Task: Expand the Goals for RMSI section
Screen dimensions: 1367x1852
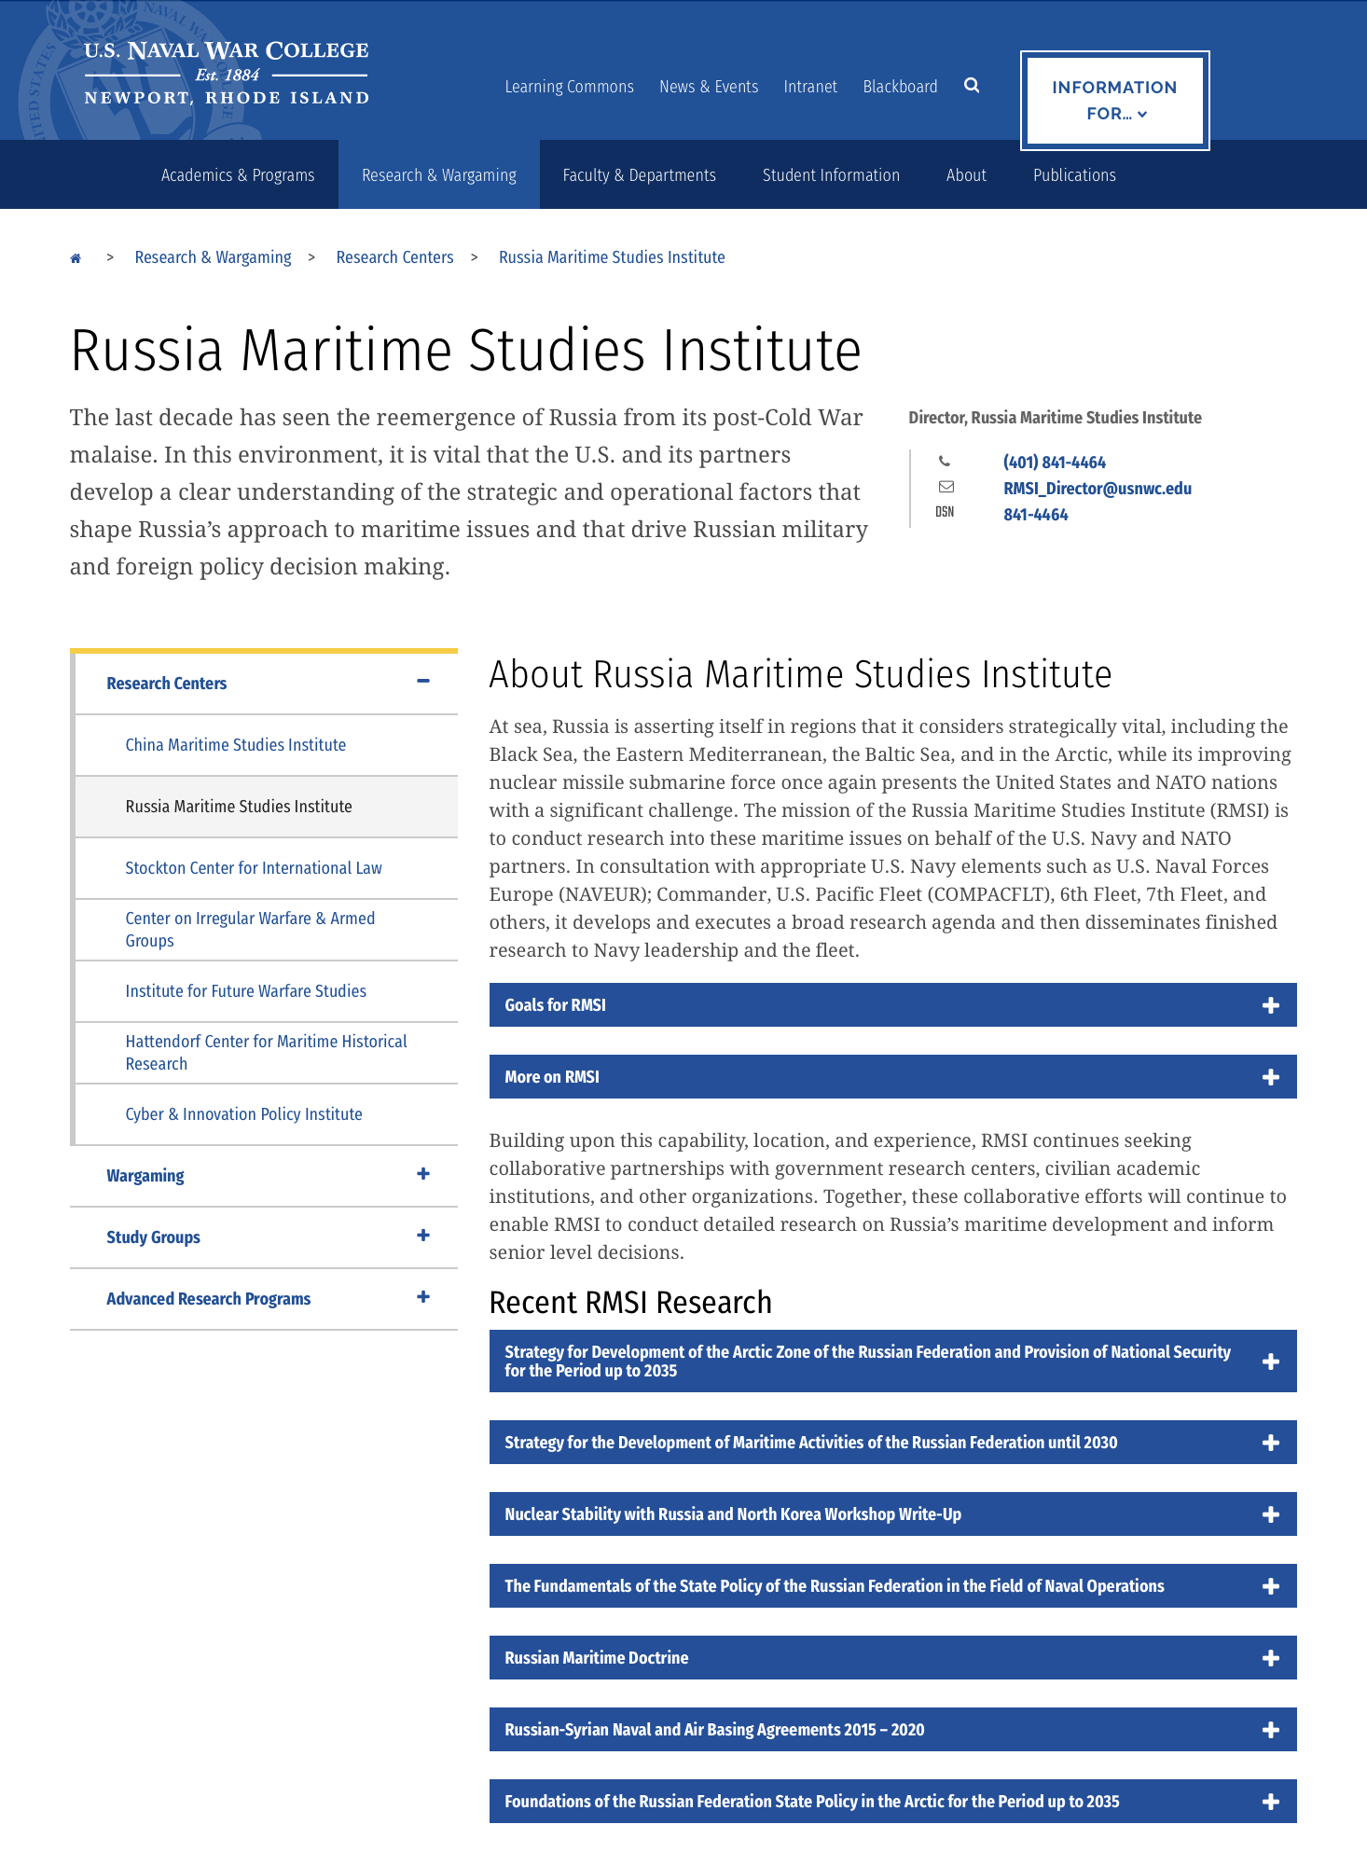Action: (x=892, y=1005)
